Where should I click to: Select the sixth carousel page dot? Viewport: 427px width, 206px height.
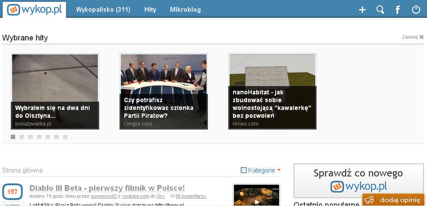[57, 137]
